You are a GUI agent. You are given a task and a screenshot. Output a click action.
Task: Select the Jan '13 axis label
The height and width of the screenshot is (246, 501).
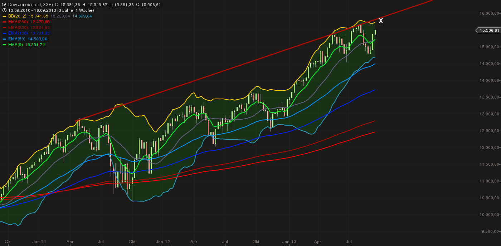pyautogui.click(x=289, y=242)
